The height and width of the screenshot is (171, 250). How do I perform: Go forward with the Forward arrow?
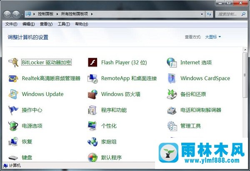click(16, 14)
